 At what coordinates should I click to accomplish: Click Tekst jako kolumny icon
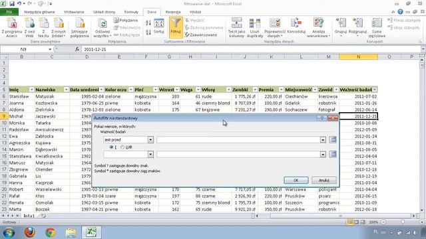pos(236,27)
